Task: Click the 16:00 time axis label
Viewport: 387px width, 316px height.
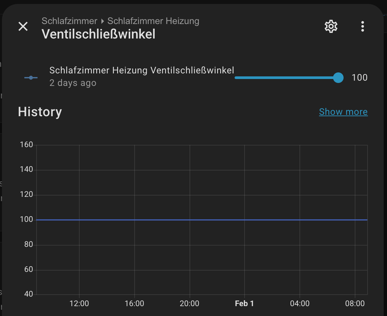Action: click(134, 303)
